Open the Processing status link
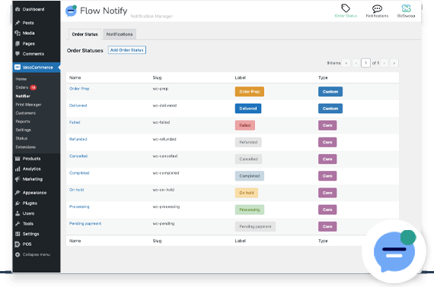Screen dimensions: 434x287 79,207
